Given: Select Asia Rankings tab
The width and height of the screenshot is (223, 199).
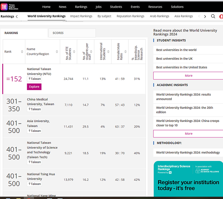Looking at the screenshot, I should pos(184,16).
